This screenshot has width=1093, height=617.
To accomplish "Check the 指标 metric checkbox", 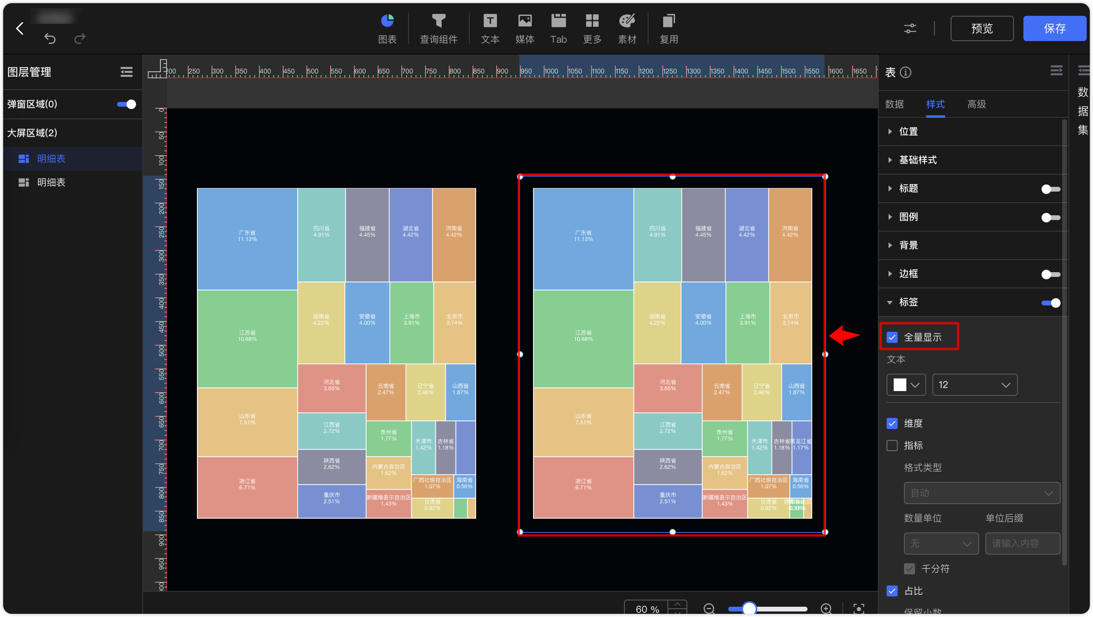I will tap(892, 446).
